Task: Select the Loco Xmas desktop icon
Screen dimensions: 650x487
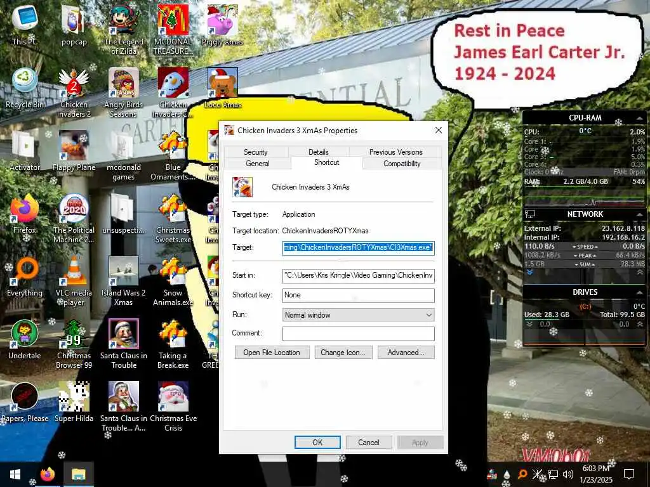Action: click(x=223, y=88)
